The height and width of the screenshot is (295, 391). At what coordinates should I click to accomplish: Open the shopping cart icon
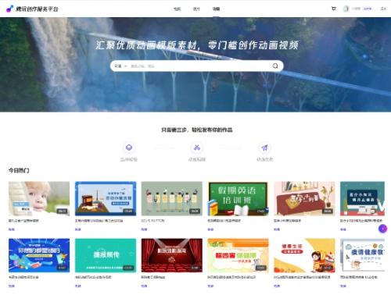(334, 9)
